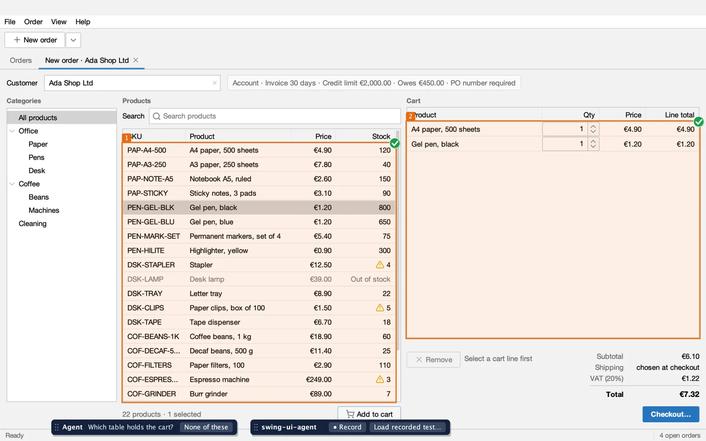Click the low-stock warning icon for Espresso machine
The image size is (706, 441).
point(379,379)
